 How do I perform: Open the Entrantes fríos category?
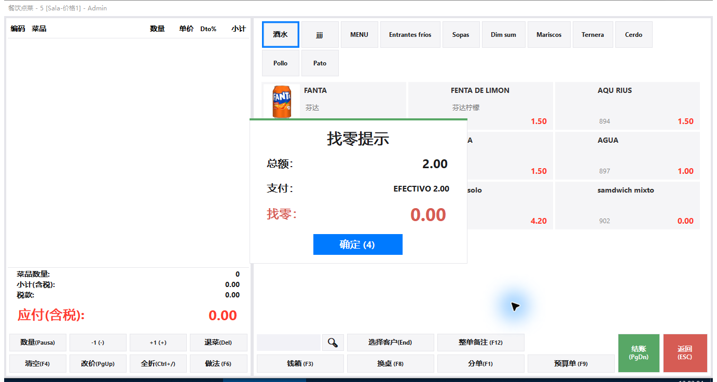410,35
